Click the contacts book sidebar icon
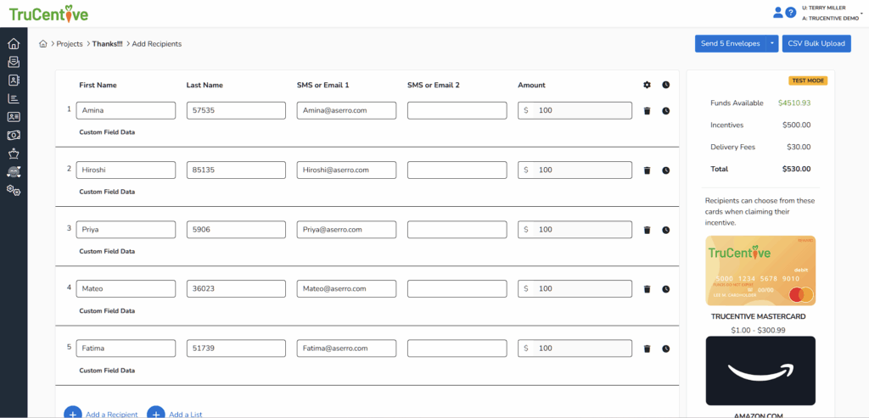869x418 pixels. point(14,81)
